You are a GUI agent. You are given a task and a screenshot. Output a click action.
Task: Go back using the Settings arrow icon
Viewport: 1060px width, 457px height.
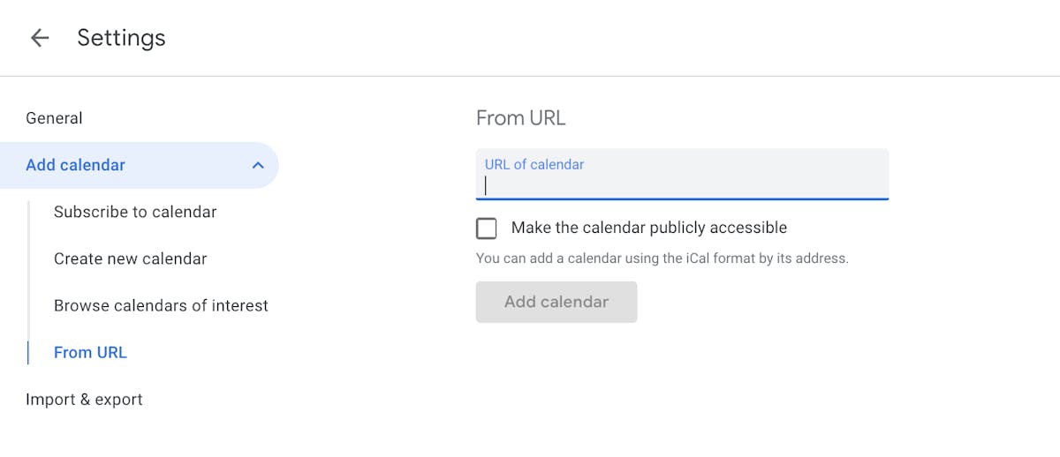[x=40, y=38]
